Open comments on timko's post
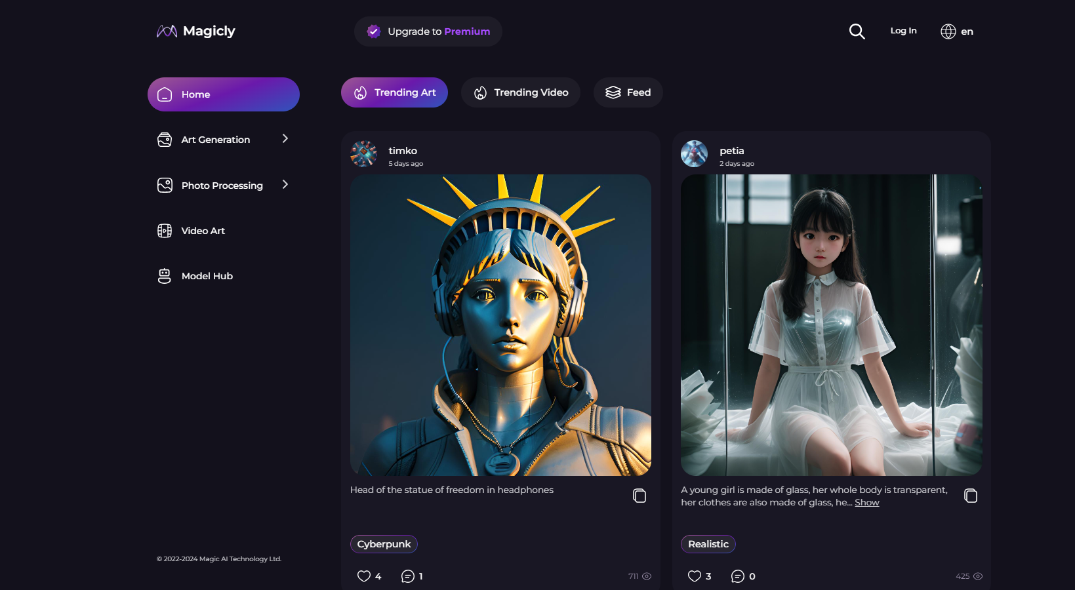 point(408,576)
